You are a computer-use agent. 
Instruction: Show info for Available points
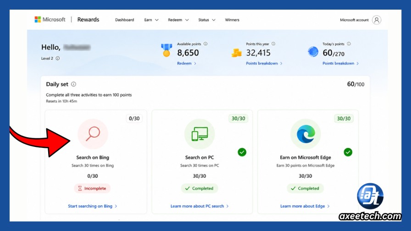pos(205,44)
